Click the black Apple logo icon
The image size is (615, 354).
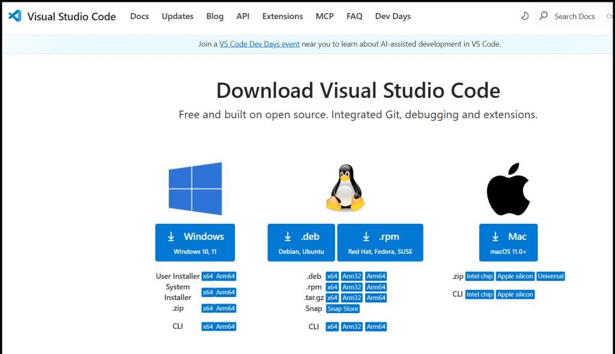(508, 188)
